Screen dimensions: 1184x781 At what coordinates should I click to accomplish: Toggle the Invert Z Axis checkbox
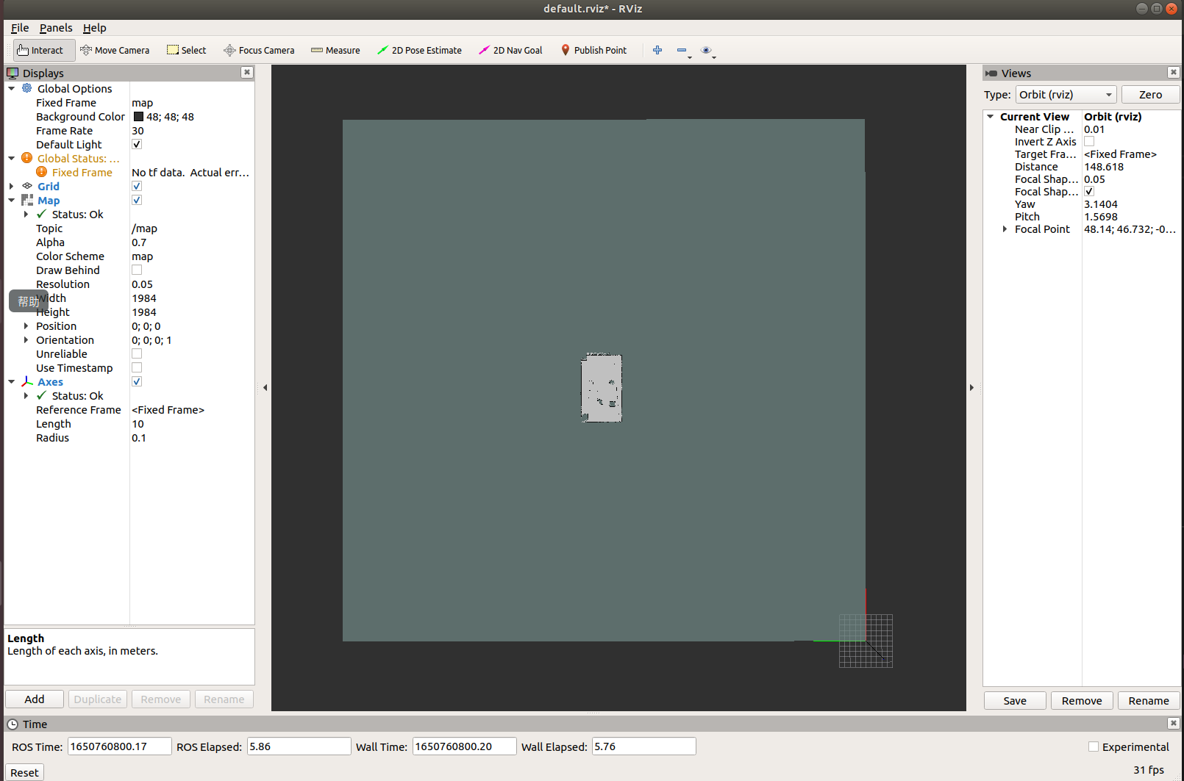coord(1089,141)
